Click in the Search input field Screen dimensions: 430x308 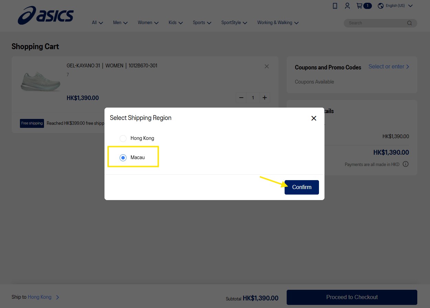pyautogui.click(x=376, y=23)
